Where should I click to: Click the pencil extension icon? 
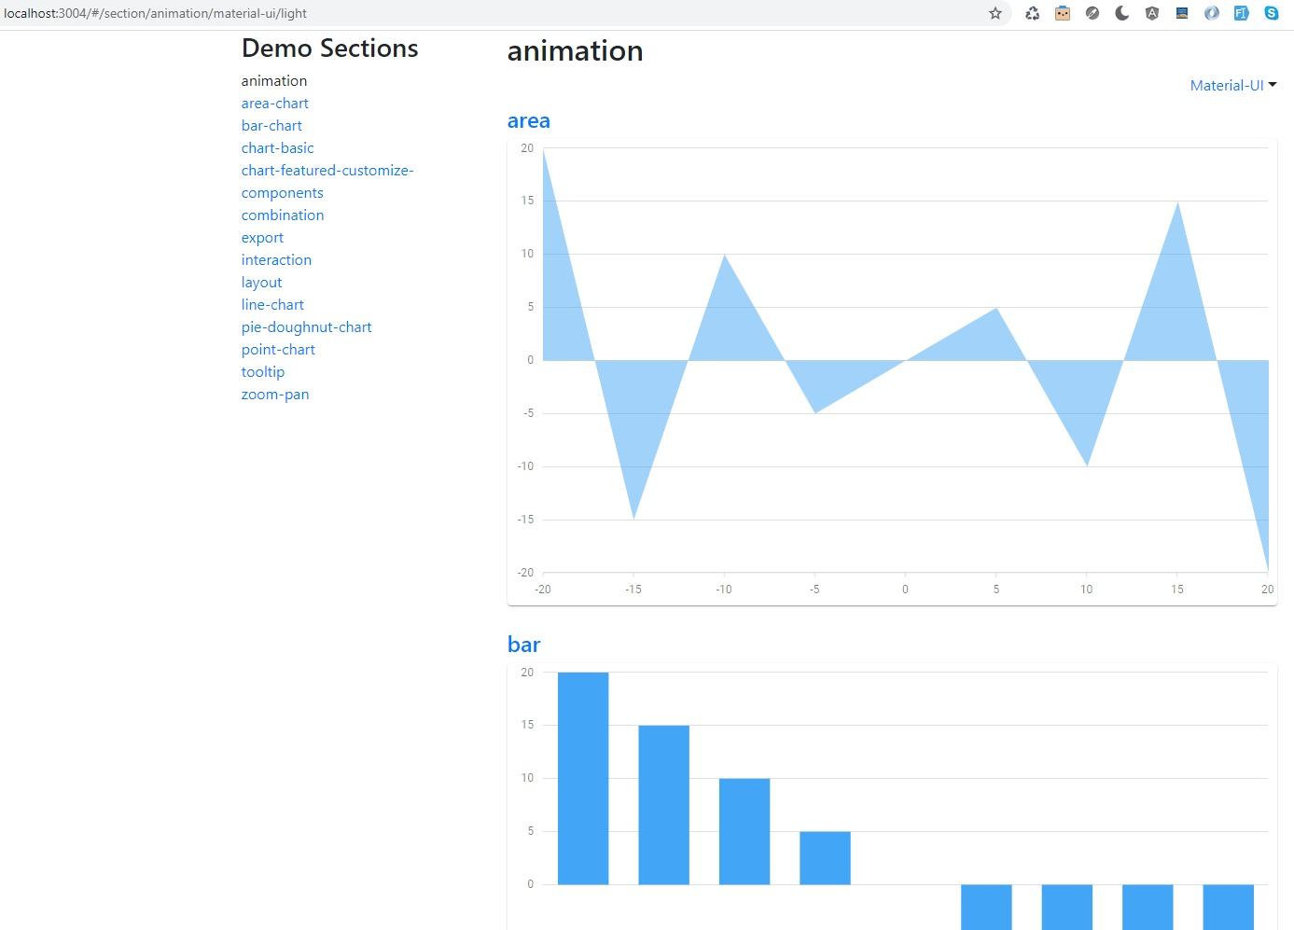coord(1092,13)
